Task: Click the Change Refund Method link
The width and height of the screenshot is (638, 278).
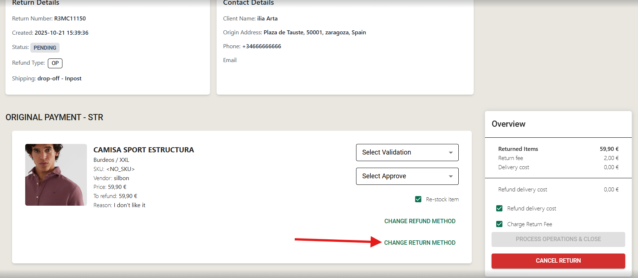Action: 420,221
